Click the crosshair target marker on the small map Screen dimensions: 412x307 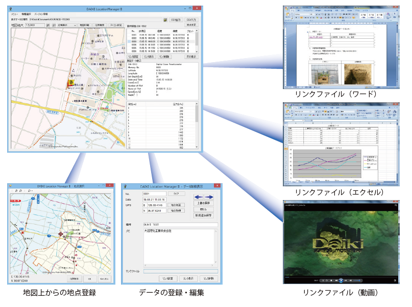click(x=61, y=234)
